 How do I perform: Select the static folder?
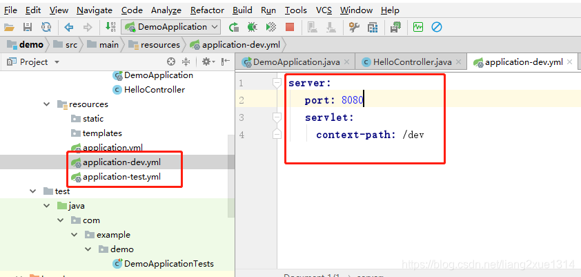click(x=87, y=119)
